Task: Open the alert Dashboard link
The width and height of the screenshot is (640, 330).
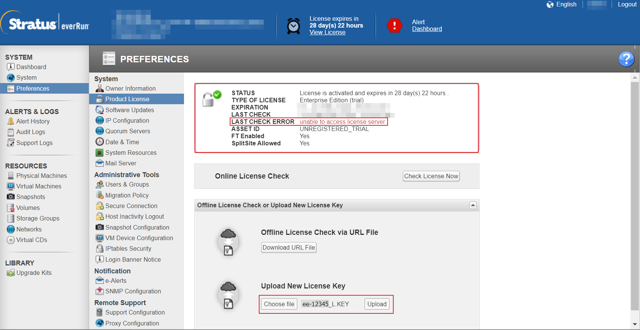Action: point(427,29)
